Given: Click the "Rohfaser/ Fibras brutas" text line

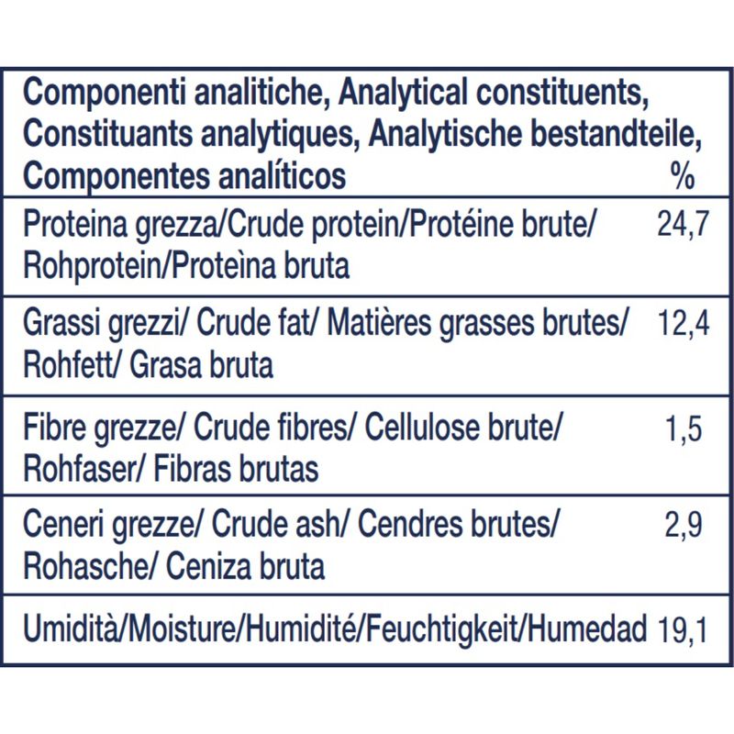Looking at the screenshot, I should click(170, 470).
